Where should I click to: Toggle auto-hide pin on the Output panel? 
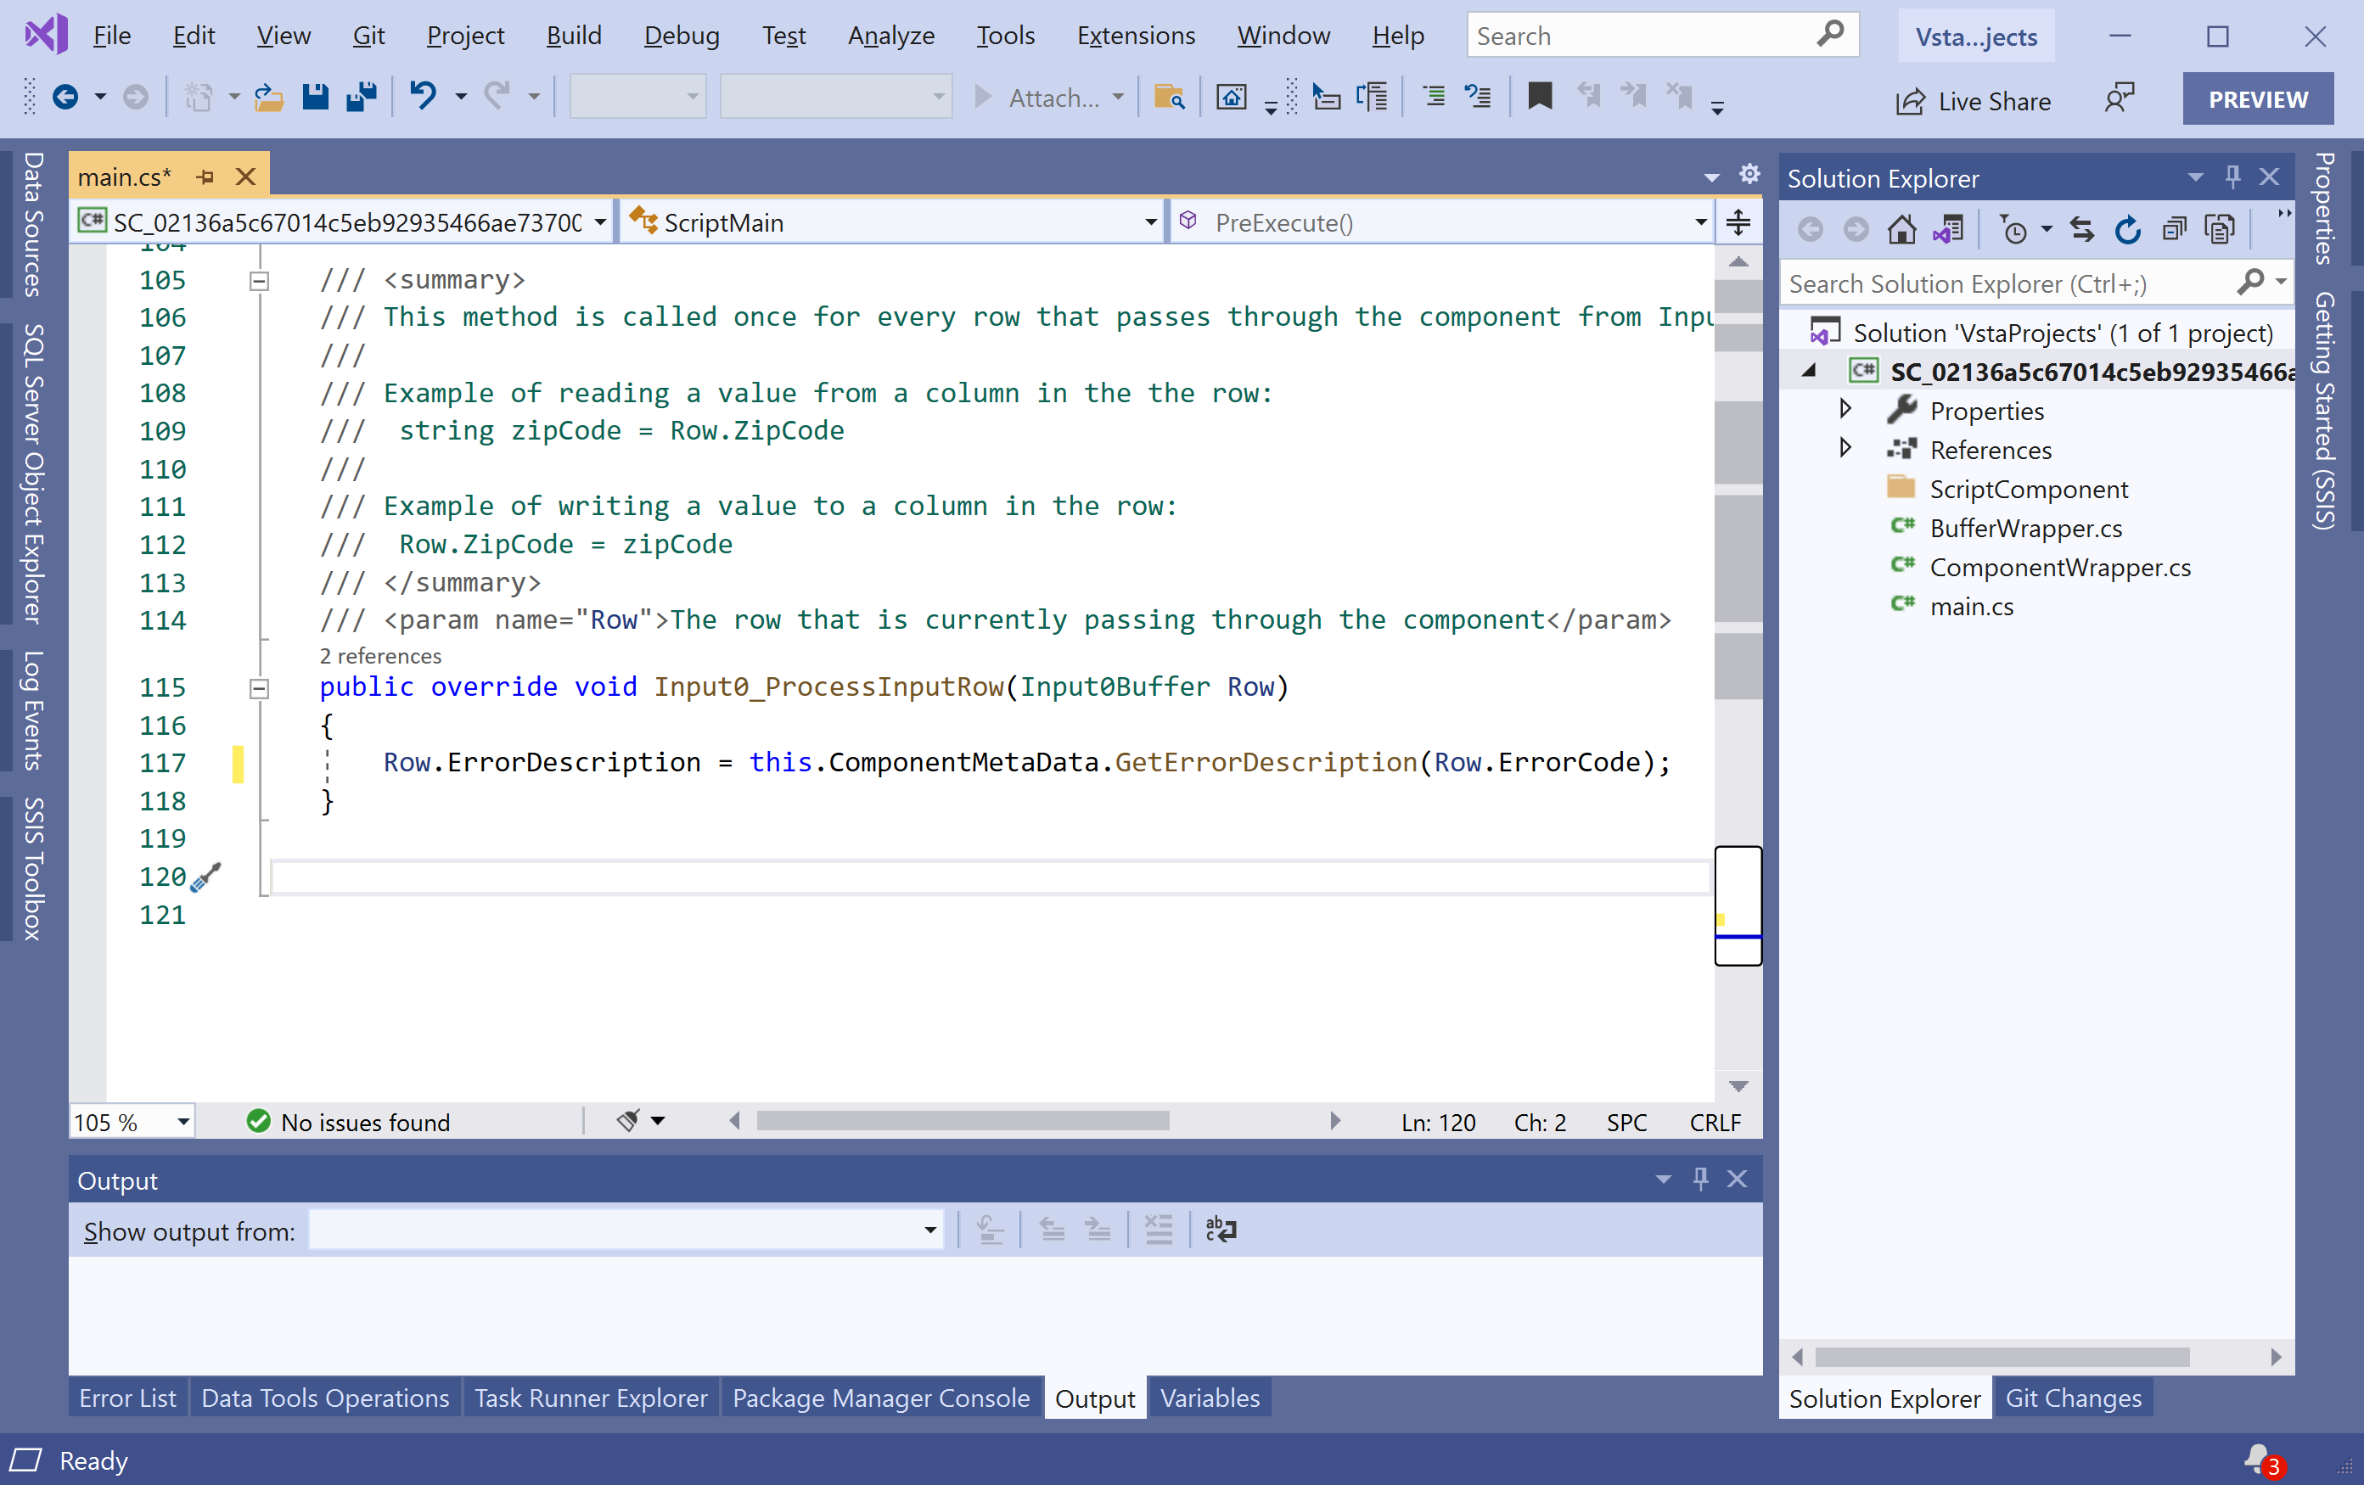pyautogui.click(x=1700, y=1179)
